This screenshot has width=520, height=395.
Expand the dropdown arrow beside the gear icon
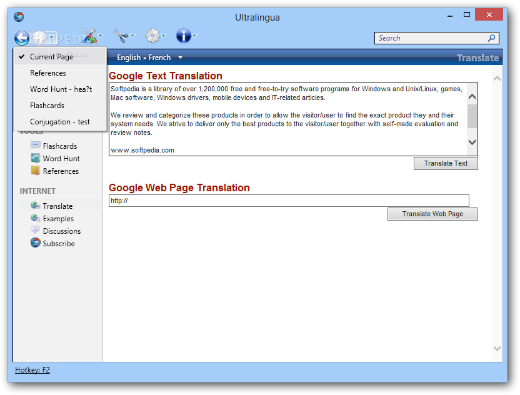pos(164,36)
